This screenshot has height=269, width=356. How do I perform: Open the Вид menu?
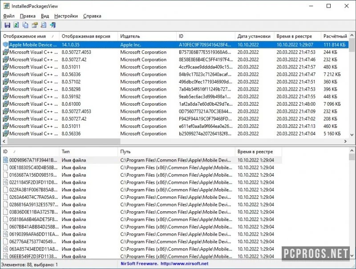pos(45,16)
